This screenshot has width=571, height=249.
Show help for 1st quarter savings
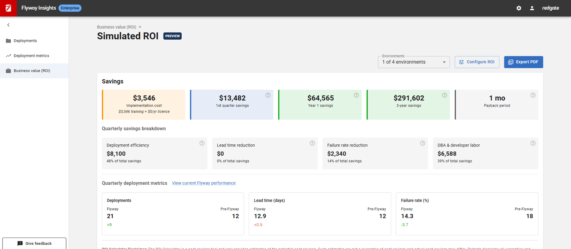[x=268, y=95]
